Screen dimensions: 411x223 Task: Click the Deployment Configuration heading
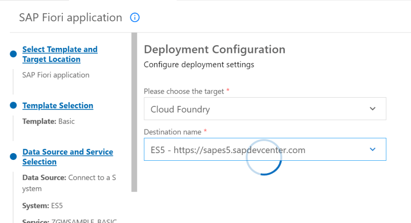coord(215,49)
